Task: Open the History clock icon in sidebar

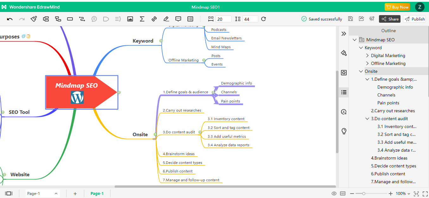Action: click(x=344, y=112)
